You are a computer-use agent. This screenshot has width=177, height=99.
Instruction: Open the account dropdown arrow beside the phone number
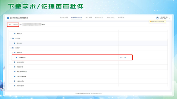coord(169,18)
